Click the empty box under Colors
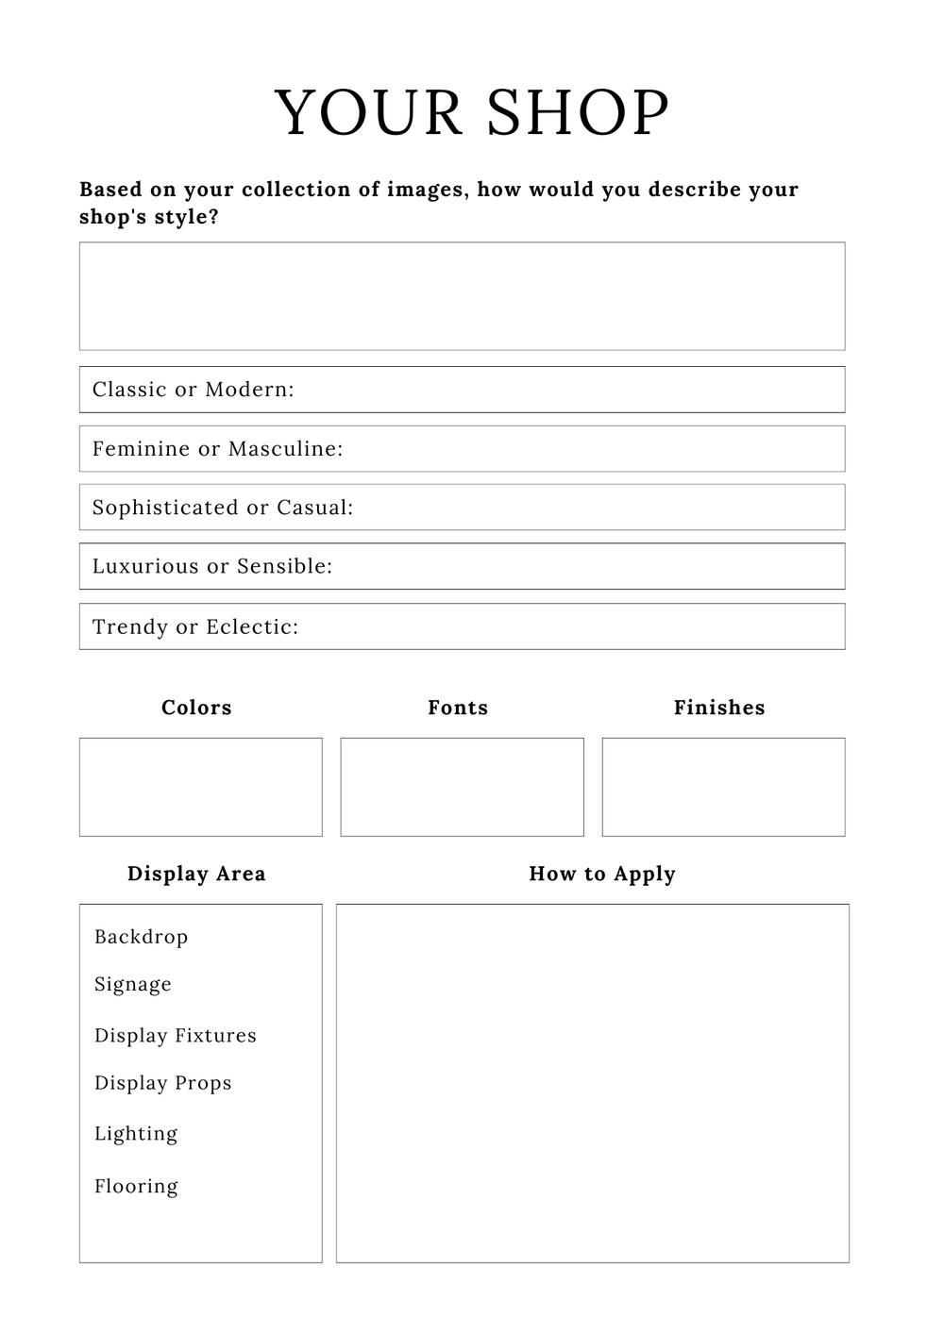 200,787
